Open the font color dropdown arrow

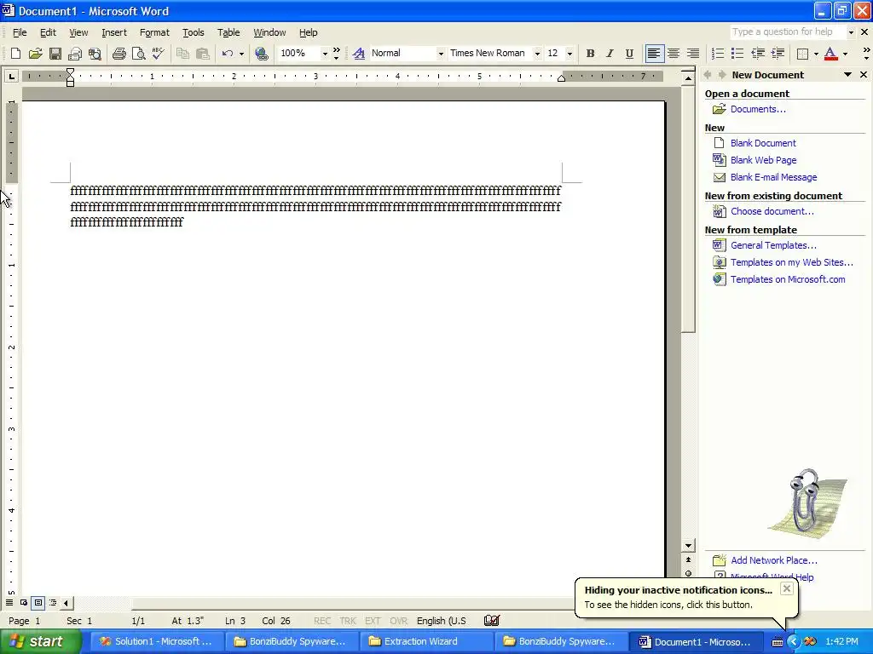(845, 54)
